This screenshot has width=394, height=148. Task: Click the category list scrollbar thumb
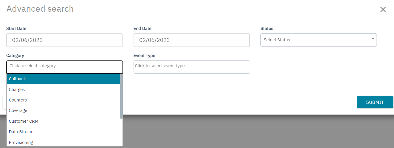coord(121,96)
